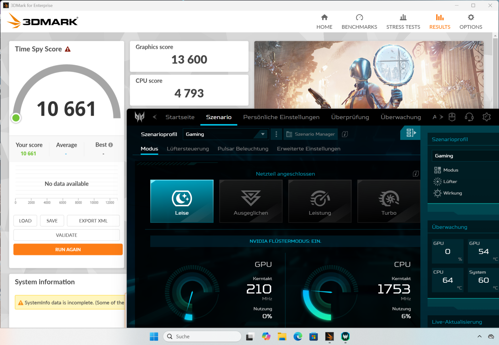The height and width of the screenshot is (345, 499).
Task: Click the Lüfter fan icon in the side panel
Action: (437, 182)
